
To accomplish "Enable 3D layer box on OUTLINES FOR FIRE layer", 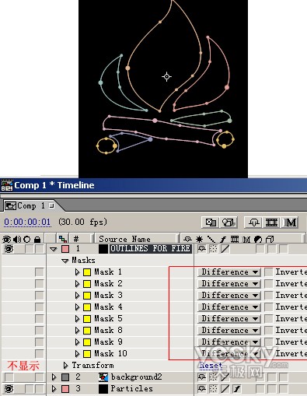I will click(x=284, y=249).
